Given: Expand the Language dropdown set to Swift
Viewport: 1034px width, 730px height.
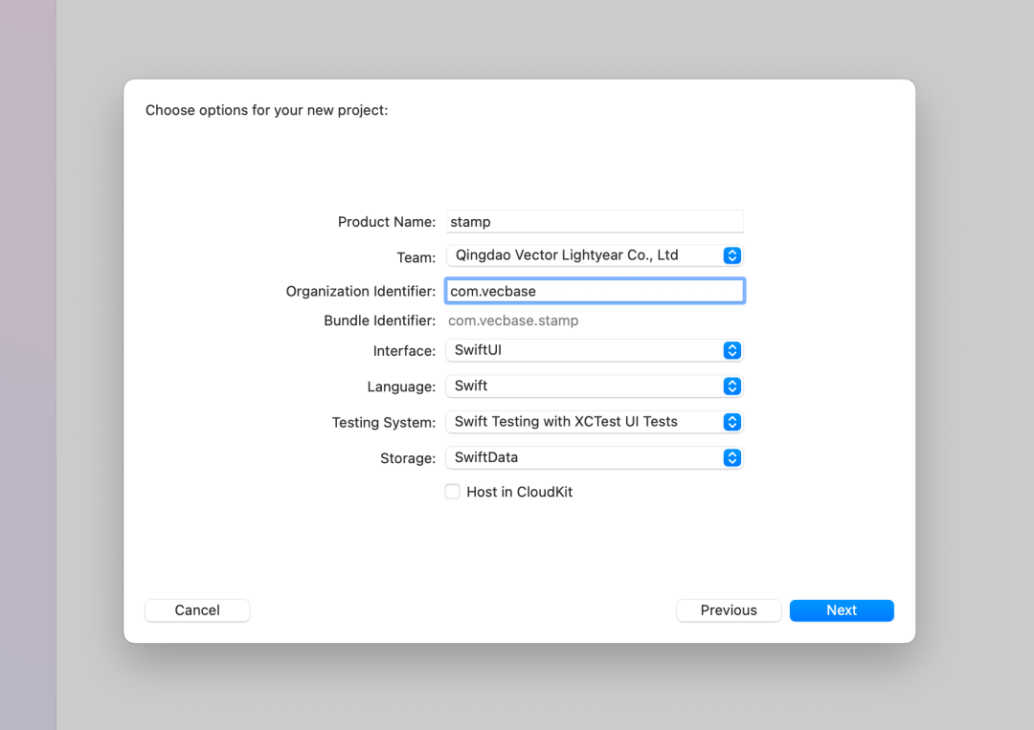Looking at the screenshot, I should pyautogui.click(x=594, y=387).
